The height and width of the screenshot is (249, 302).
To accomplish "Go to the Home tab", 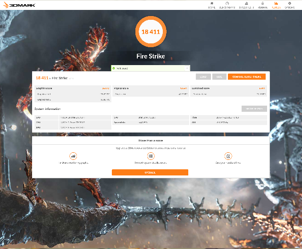I will pyautogui.click(x=212, y=5).
